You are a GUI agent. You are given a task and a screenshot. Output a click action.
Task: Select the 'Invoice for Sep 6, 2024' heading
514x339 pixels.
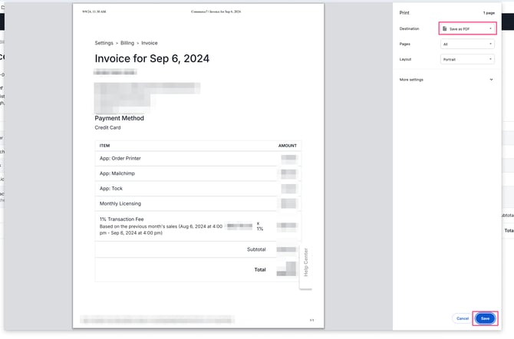click(152, 58)
